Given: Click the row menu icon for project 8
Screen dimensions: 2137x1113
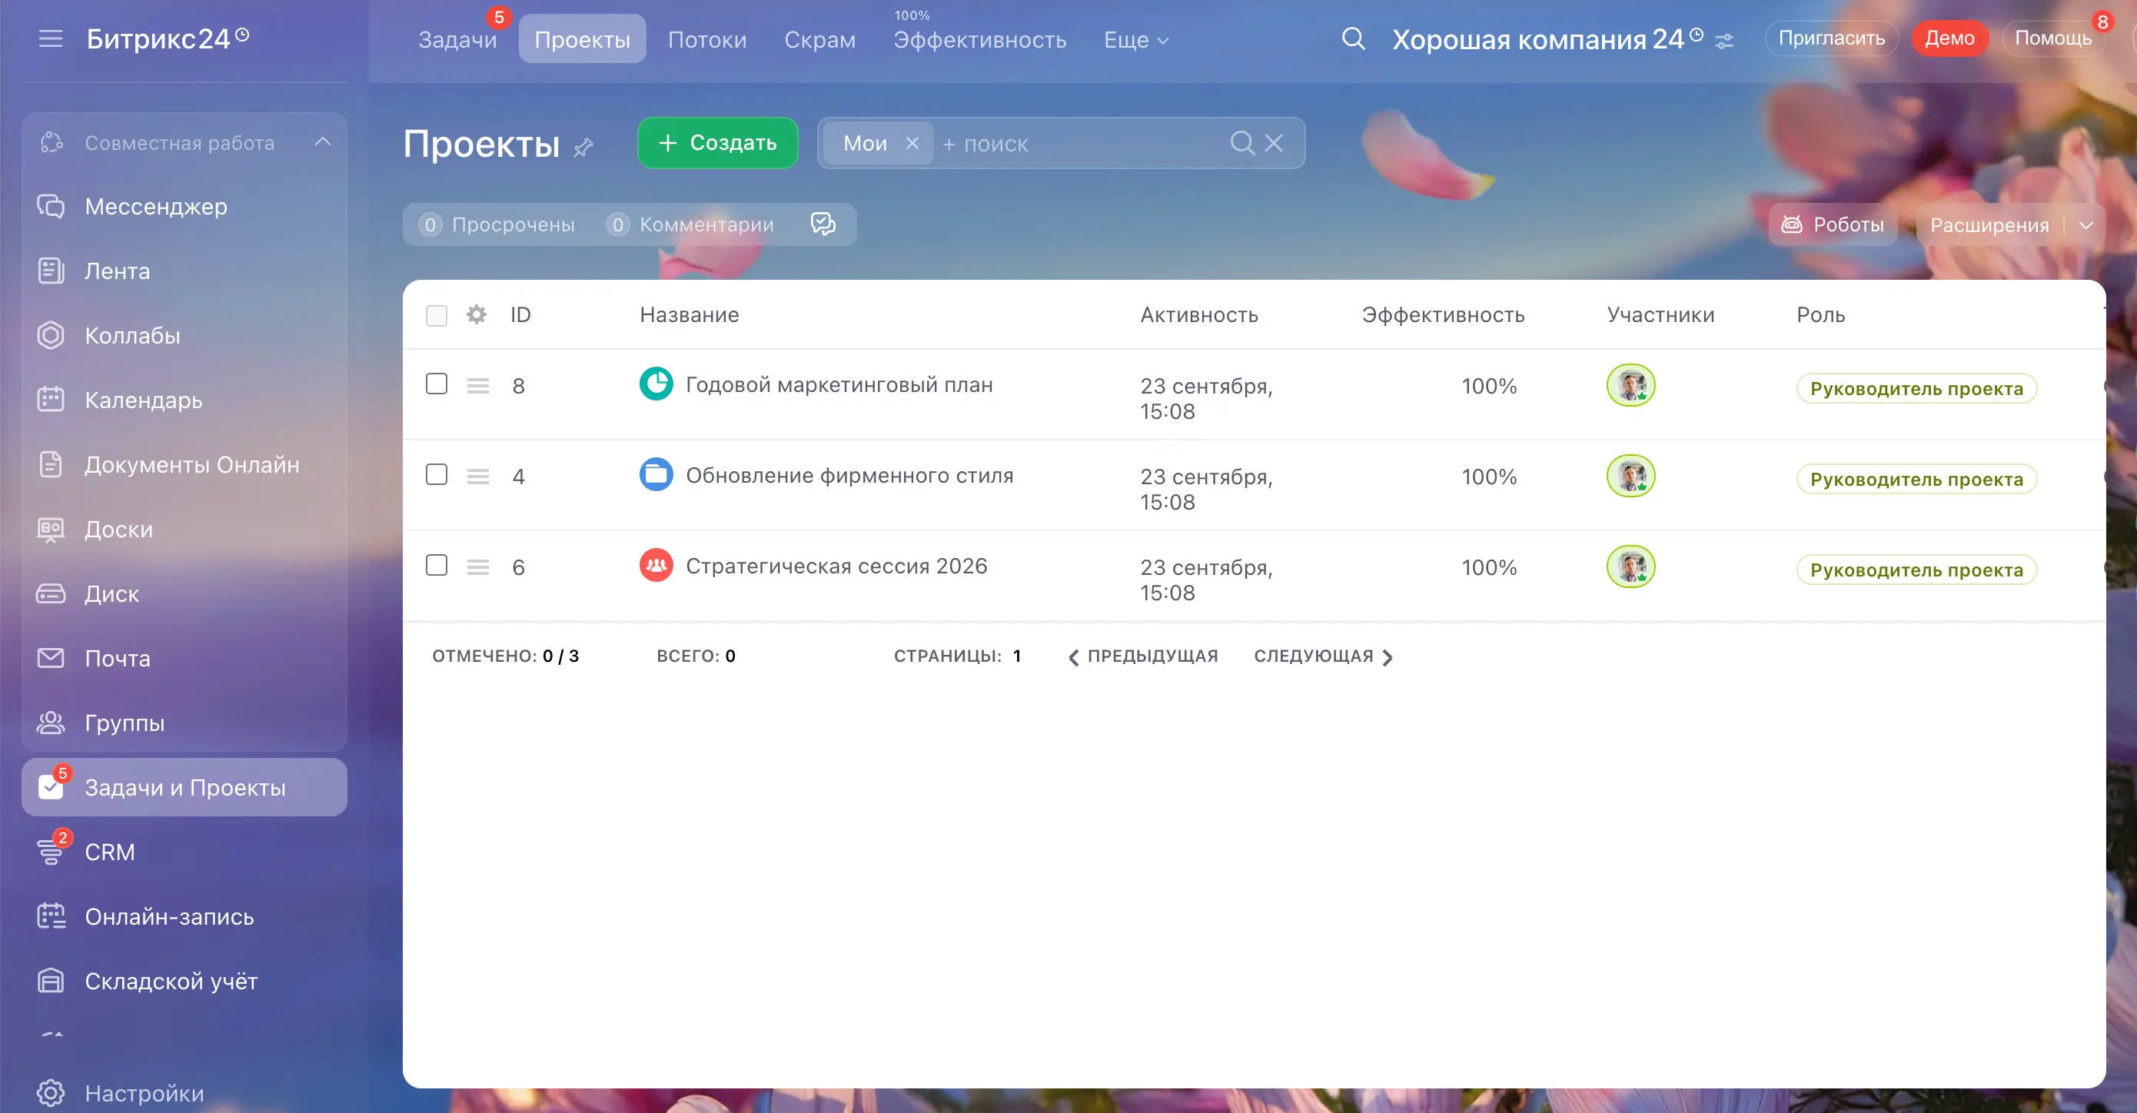Looking at the screenshot, I should coord(478,386).
